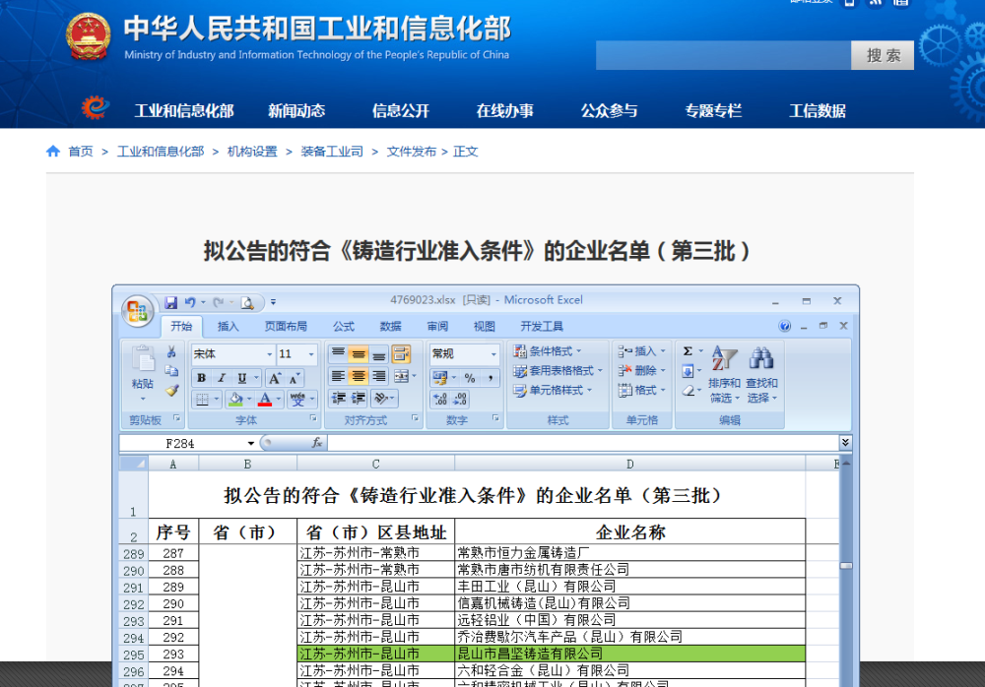The image size is (985, 687).
Task: Click the Excel help question mark icon
Action: click(784, 326)
